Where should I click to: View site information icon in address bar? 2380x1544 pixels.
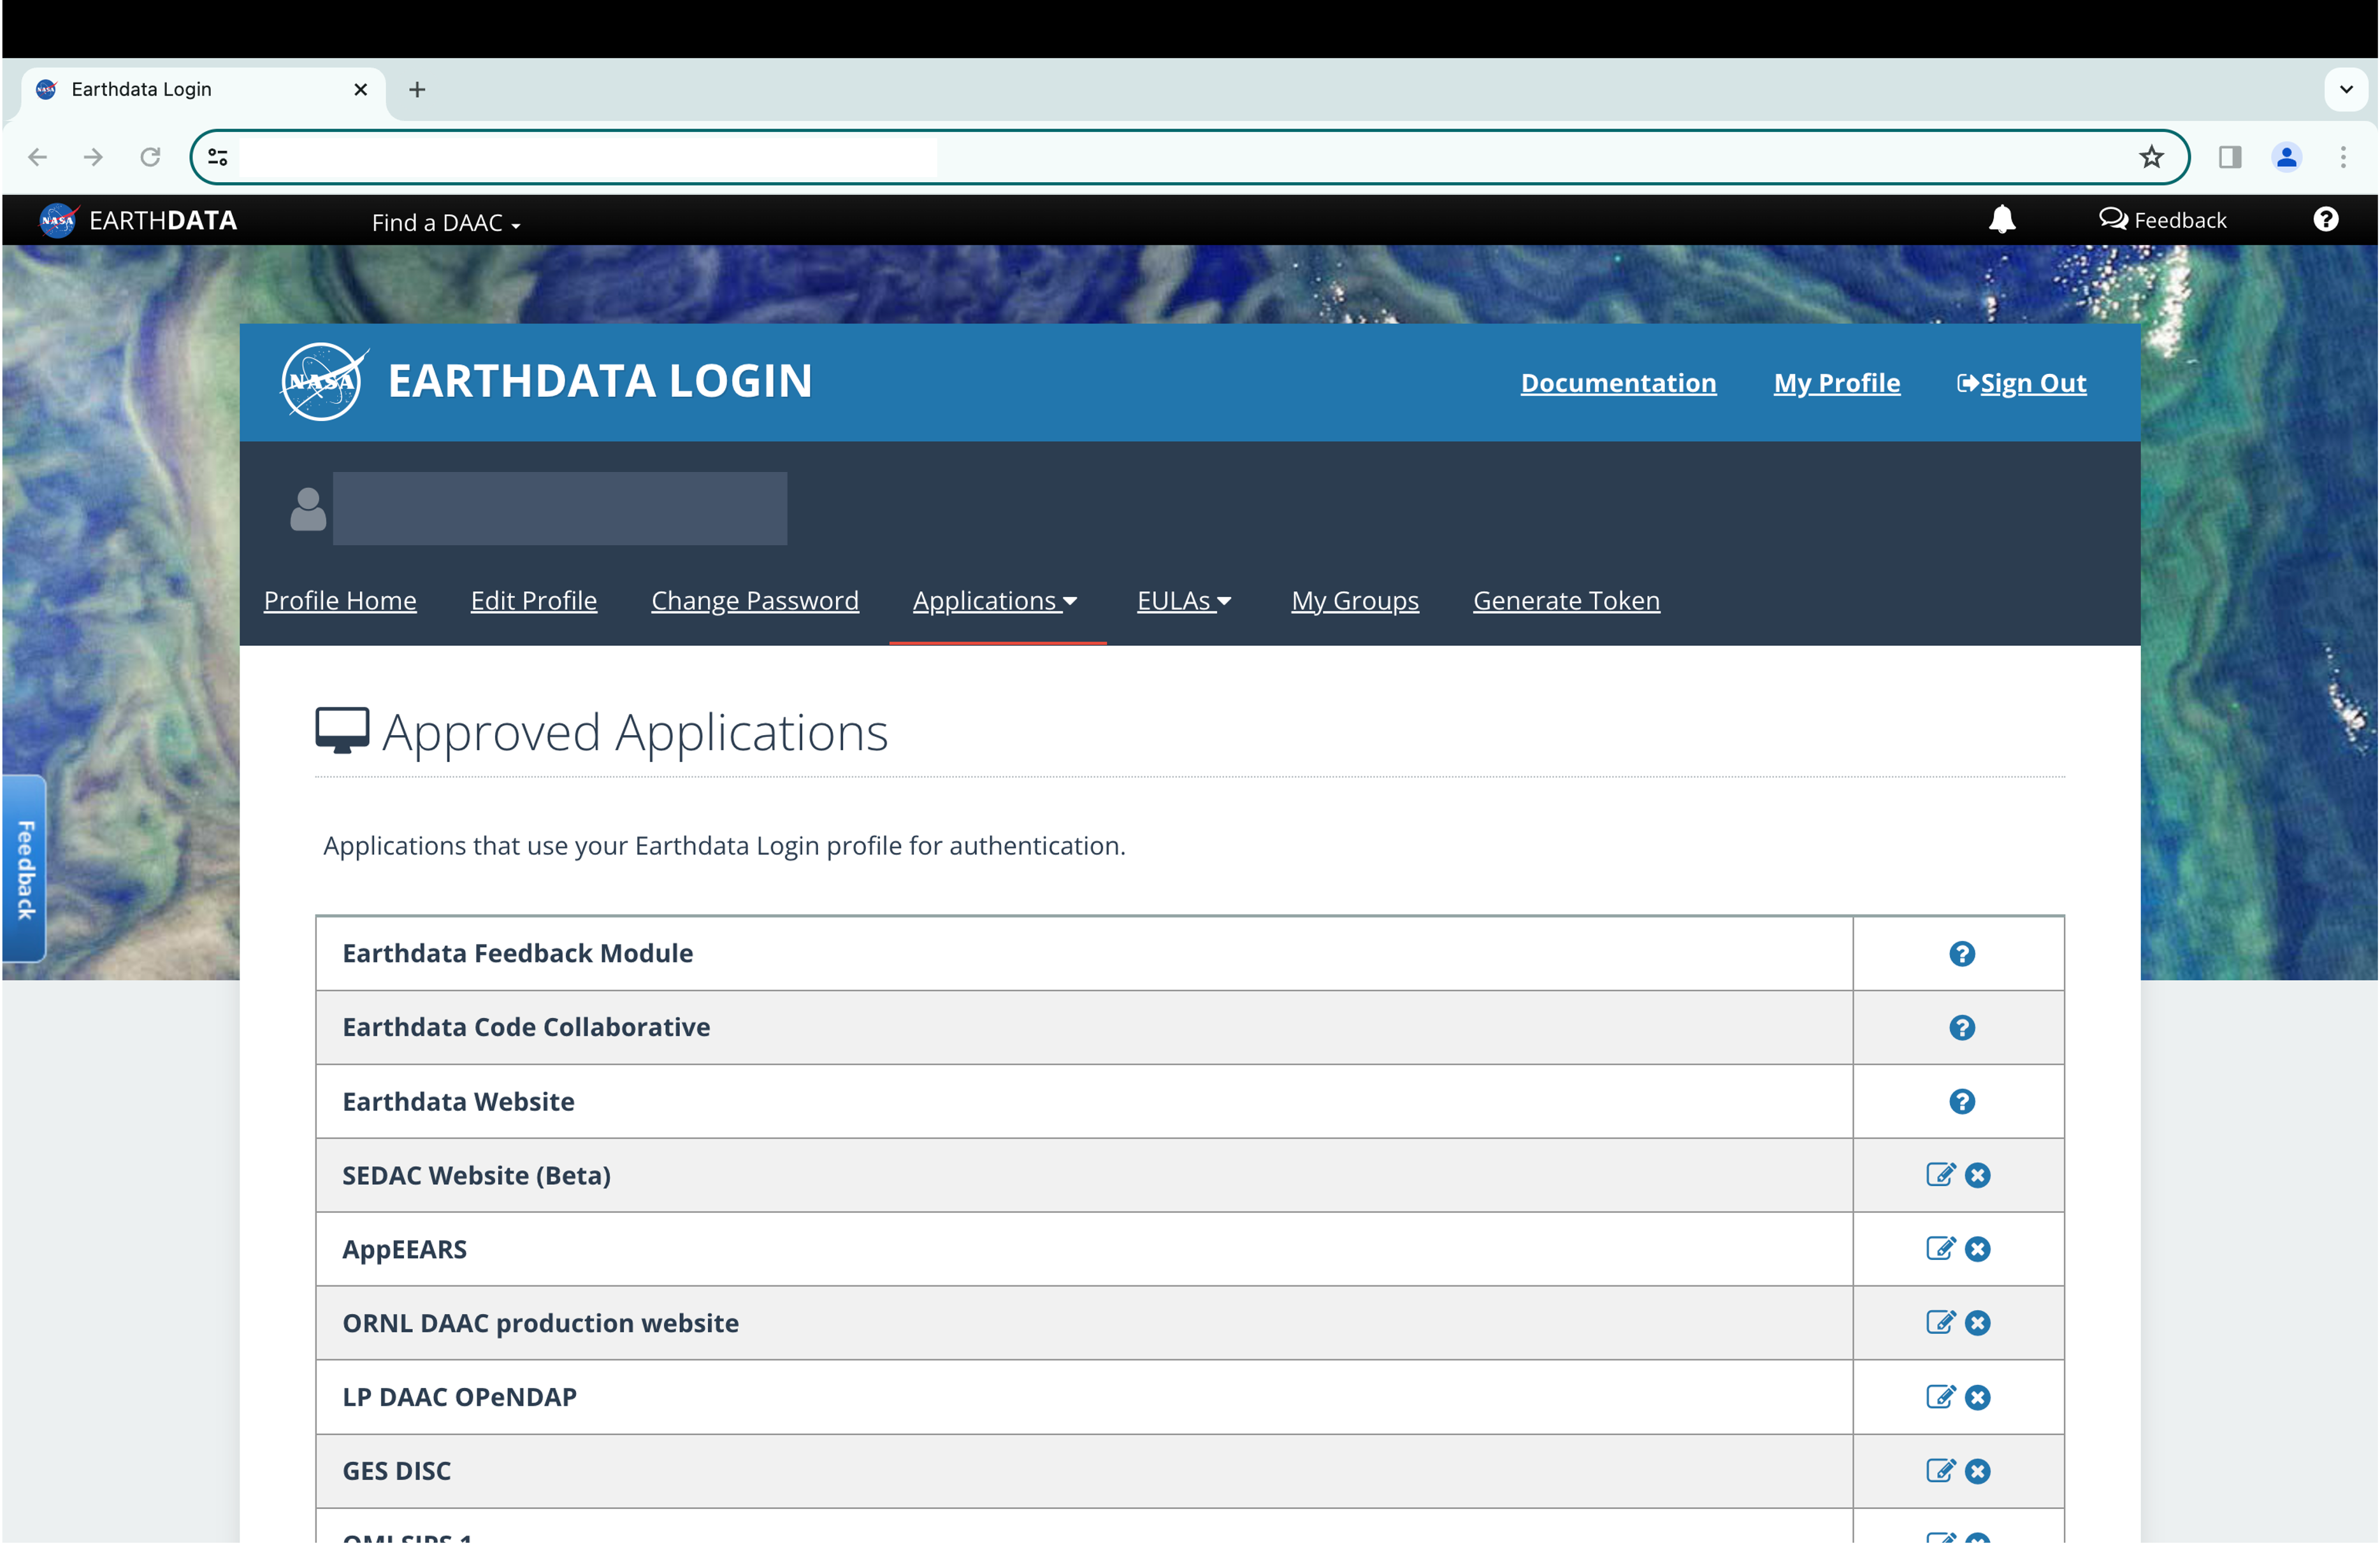click(x=218, y=157)
